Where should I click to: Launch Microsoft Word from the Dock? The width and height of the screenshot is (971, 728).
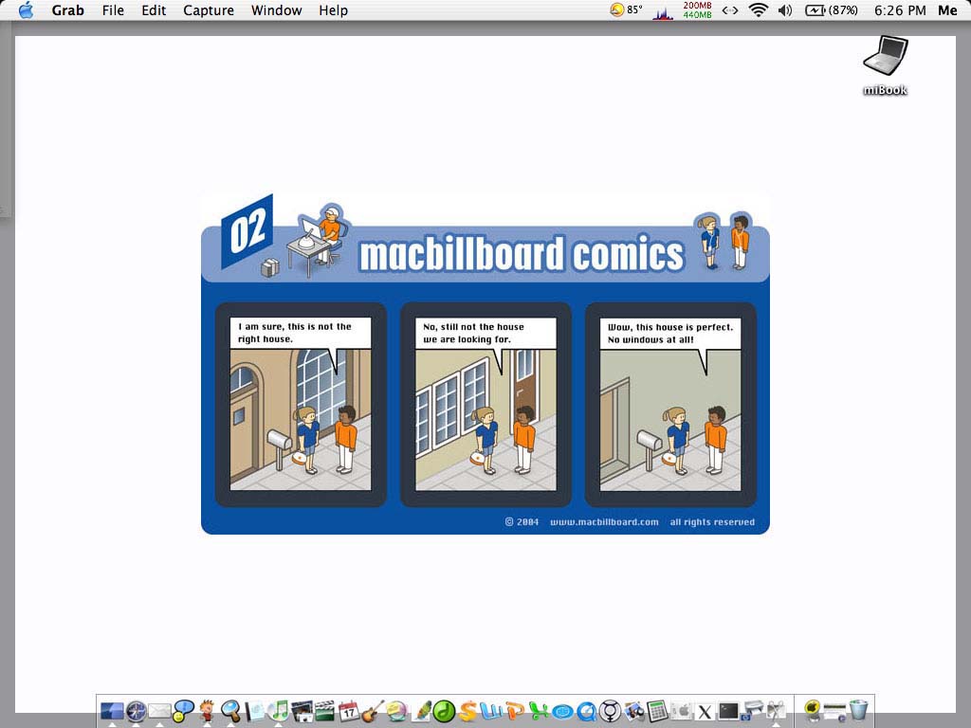coord(491,711)
